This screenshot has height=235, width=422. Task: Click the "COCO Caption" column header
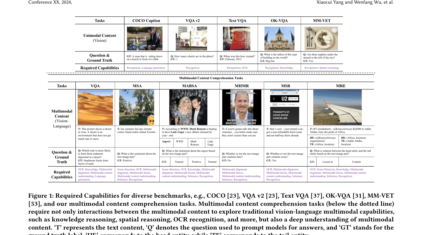[x=146, y=21]
